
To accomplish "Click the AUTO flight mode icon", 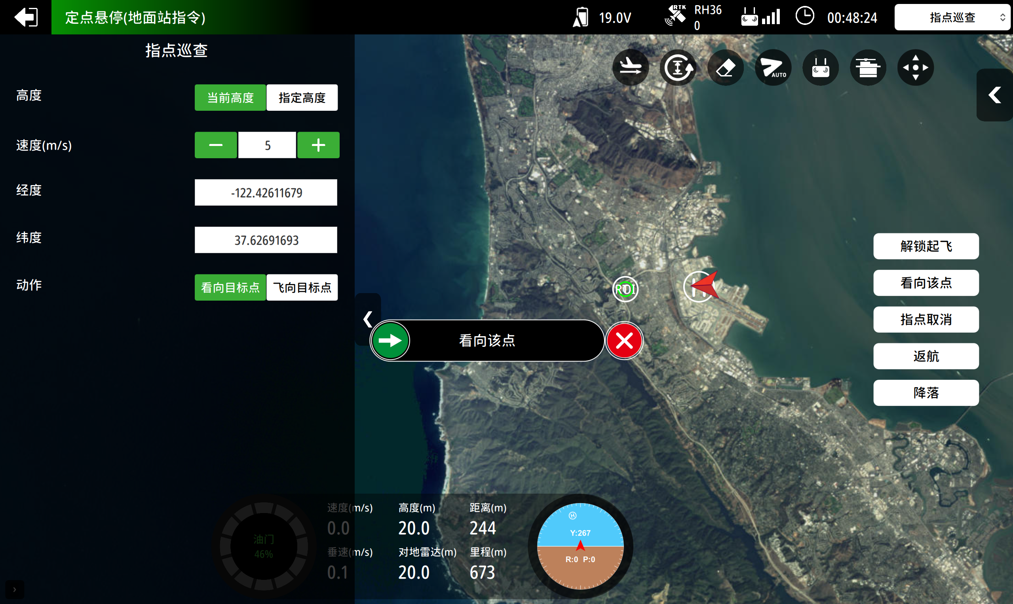I will coord(773,67).
